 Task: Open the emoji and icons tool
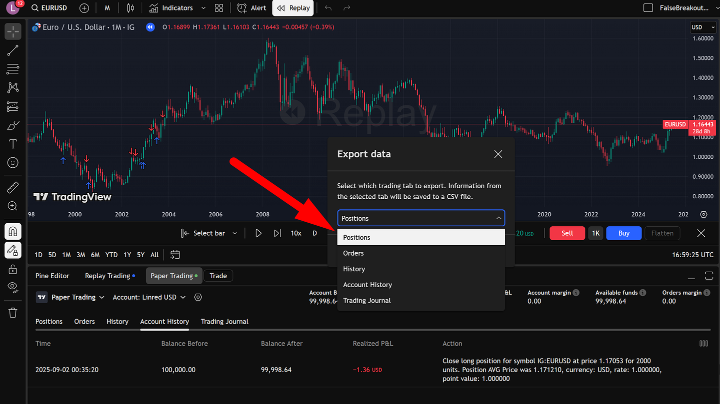[x=13, y=163]
